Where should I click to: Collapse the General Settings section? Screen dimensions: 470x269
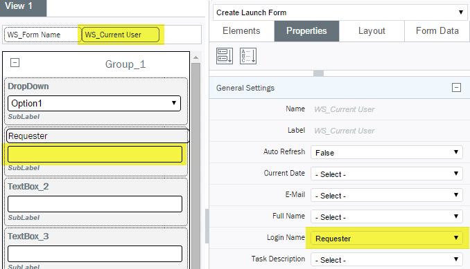(456, 88)
